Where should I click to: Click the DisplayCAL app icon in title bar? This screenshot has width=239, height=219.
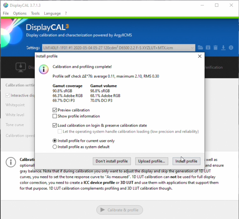pyautogui.click(x=6, y=5)
